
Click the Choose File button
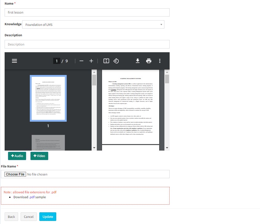15,174
